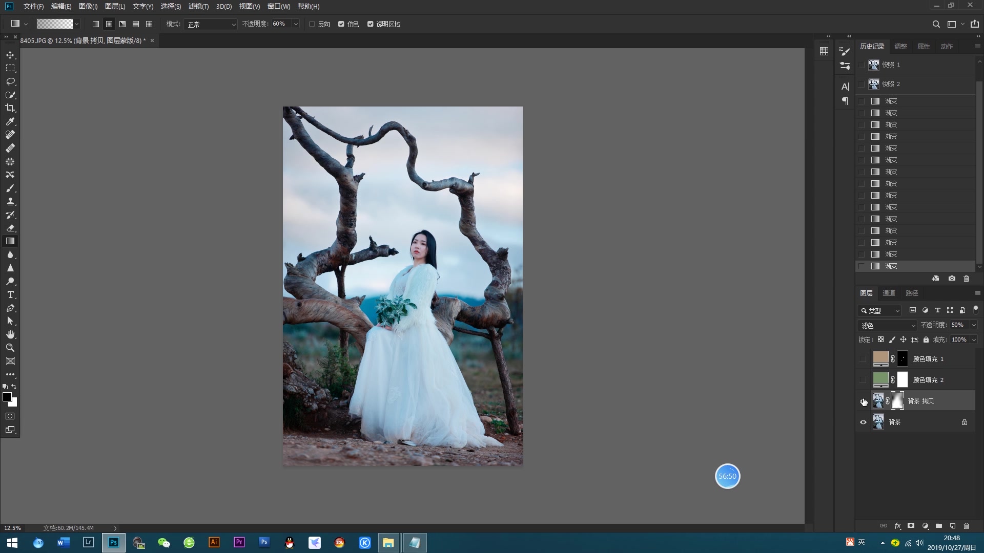Select the Zoom tool in toolbar
The height and width of the screenshot is (553, 984).
(10, 348)
